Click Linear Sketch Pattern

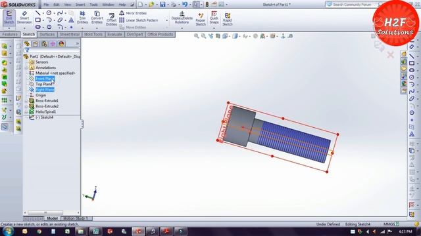point(139,20)
